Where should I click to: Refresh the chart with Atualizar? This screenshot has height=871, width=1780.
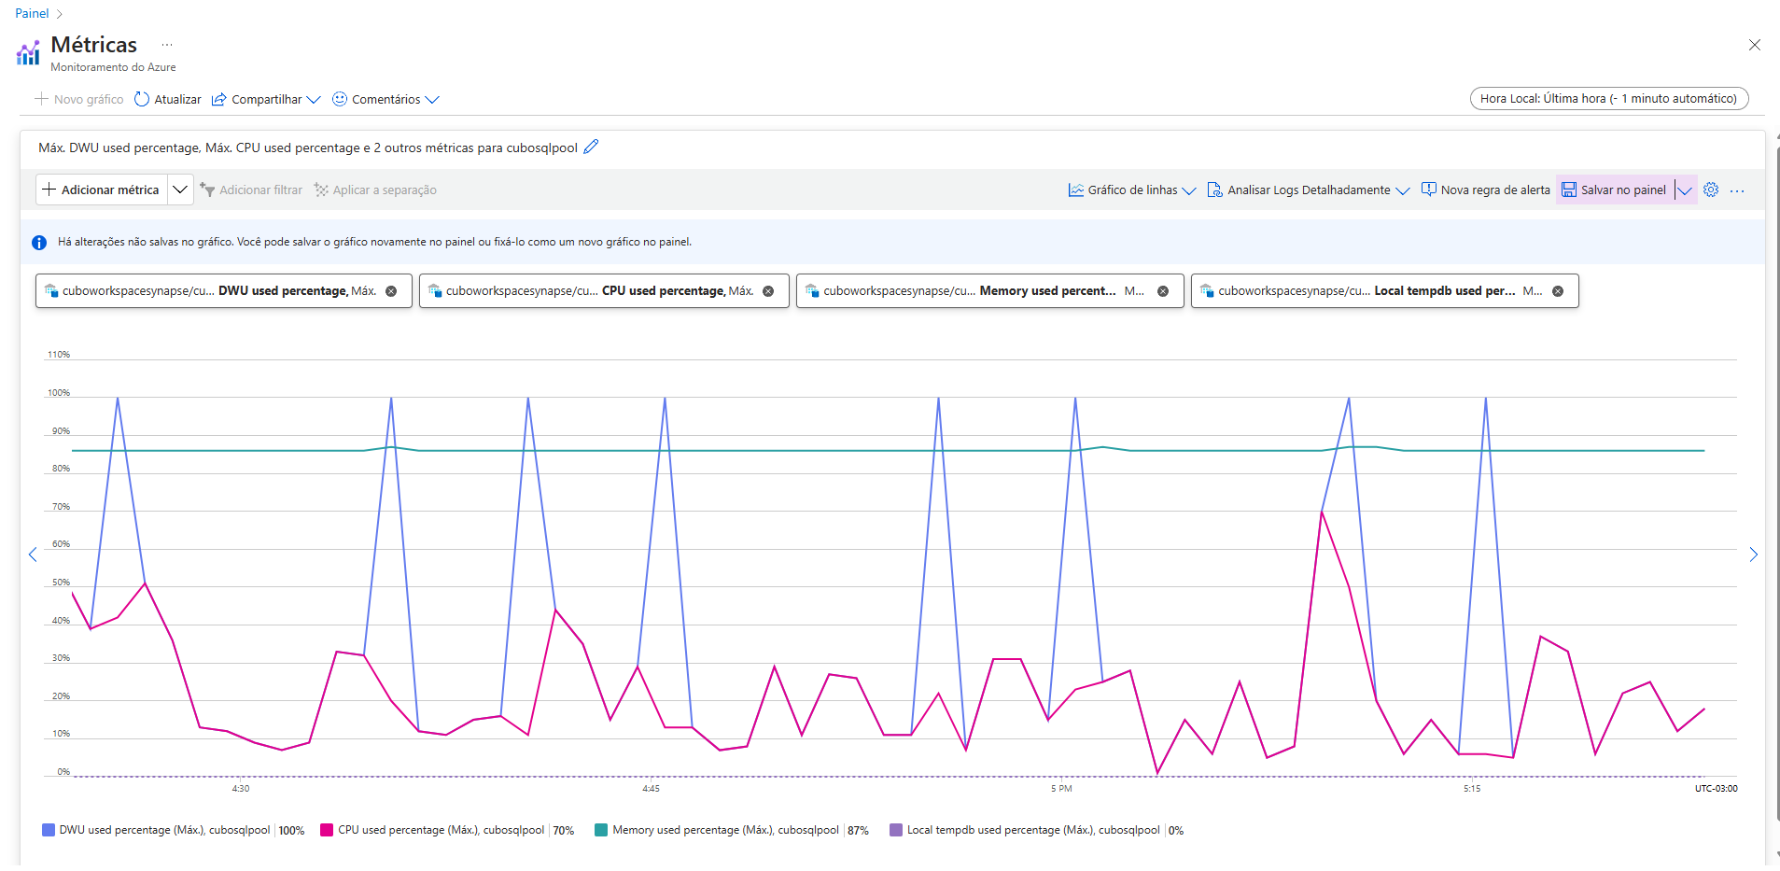pyautogui.click(x=168, y=99)
